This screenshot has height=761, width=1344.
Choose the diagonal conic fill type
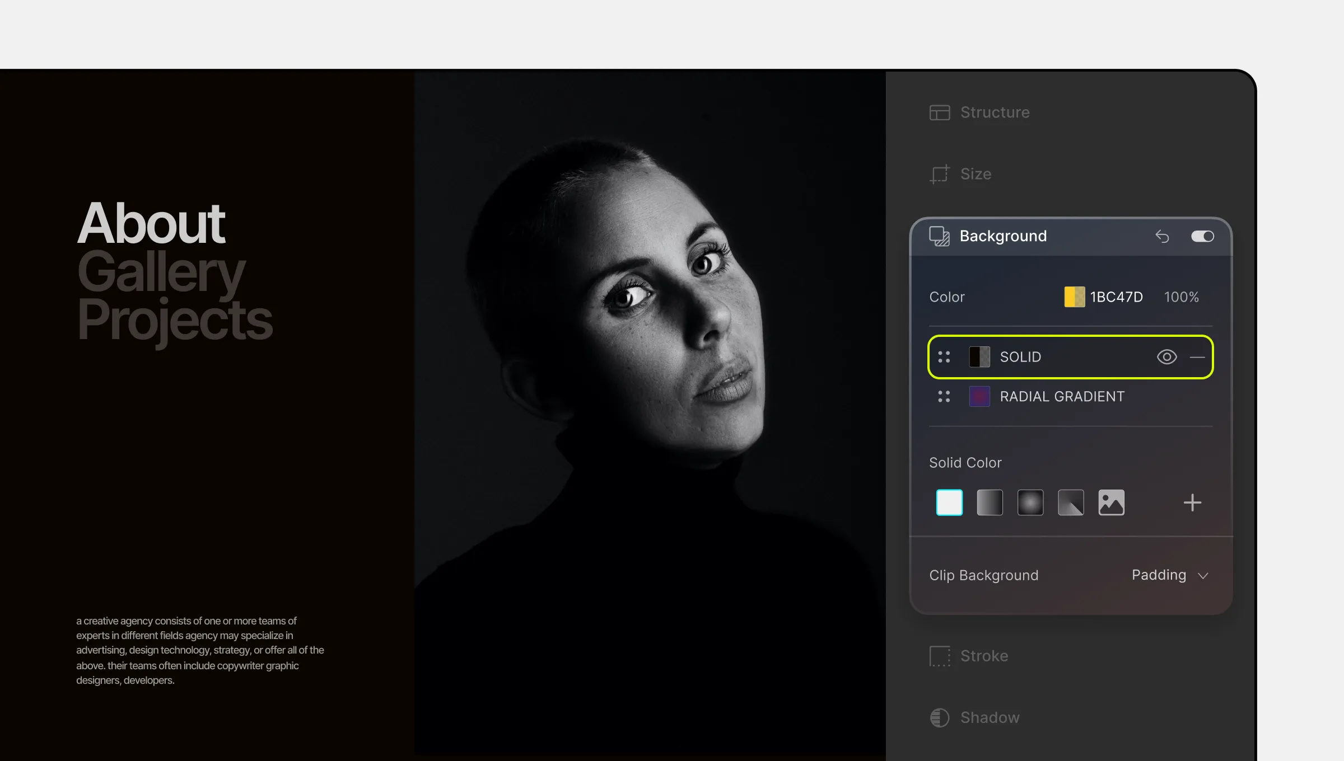click(x=1071, y=502)
